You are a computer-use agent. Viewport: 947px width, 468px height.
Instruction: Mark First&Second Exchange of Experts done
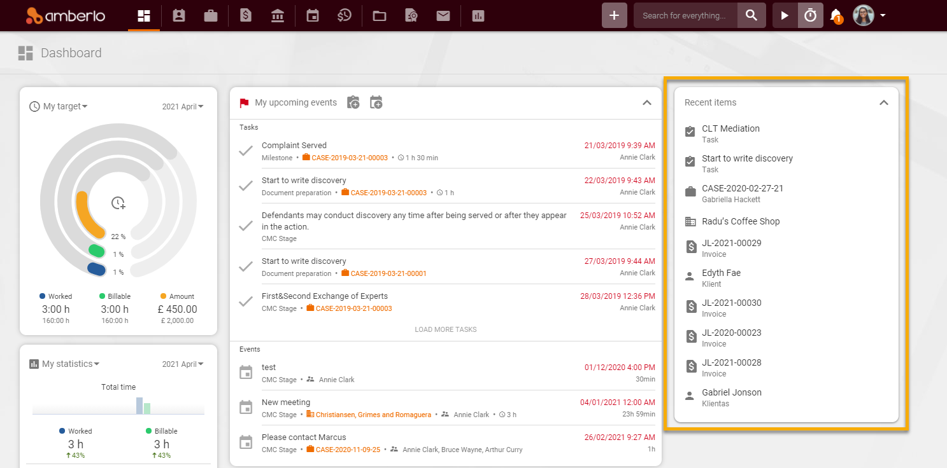point(246,302)
